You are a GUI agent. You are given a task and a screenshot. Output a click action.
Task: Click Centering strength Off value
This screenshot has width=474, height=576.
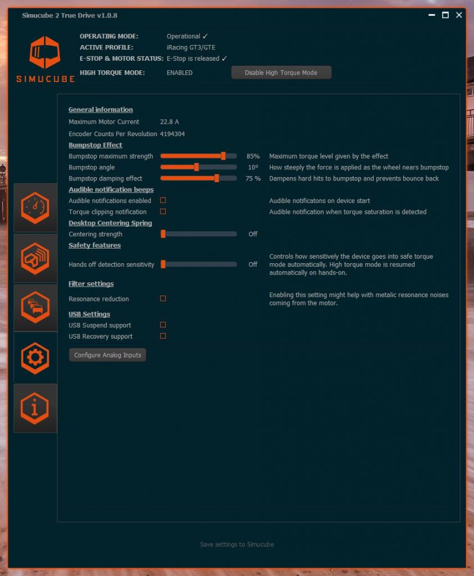tap(253, 234)
